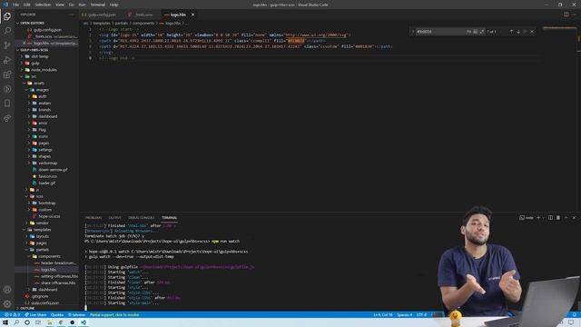Expand the bootstrap folder
This screenshot has height=327, width=581.
(x=46, y=203)
